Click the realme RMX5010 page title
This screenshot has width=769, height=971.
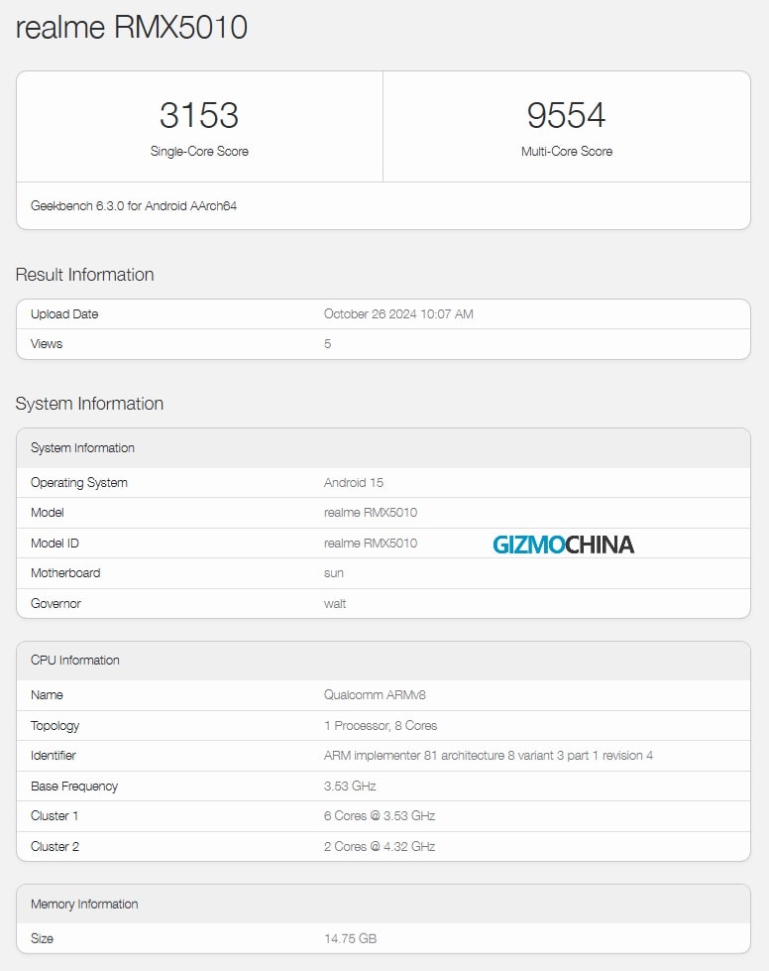click(131, 28)
